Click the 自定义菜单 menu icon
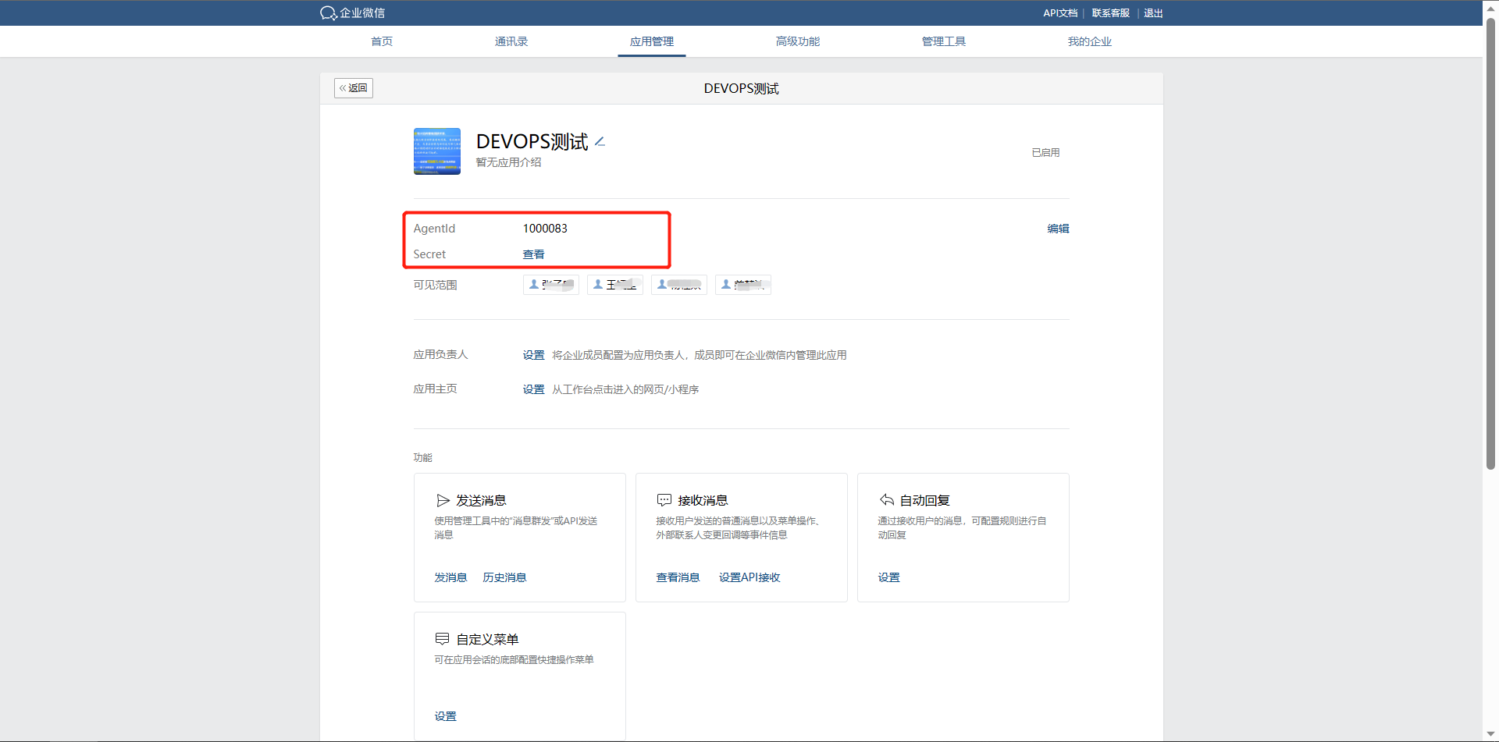The image size is (1499, 742). click(442, 639)
